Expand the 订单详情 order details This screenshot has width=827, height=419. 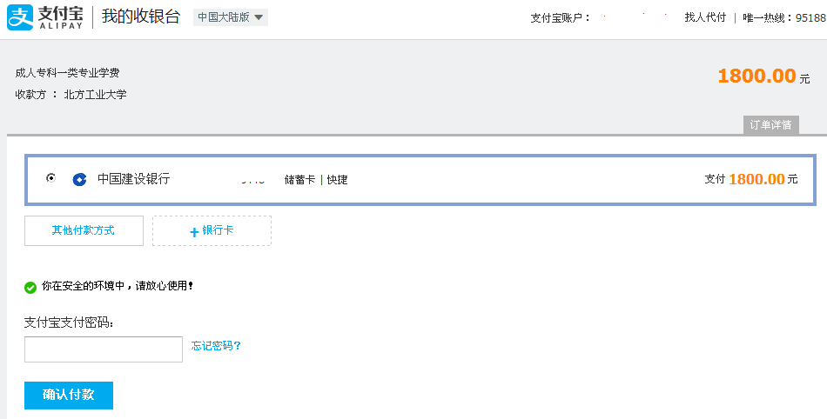point(770,125)
